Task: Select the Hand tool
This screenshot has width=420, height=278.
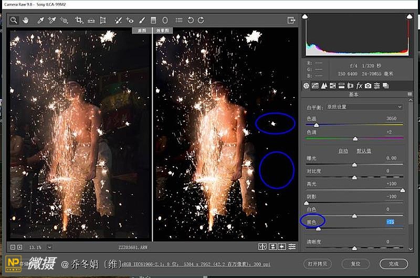Action: click(25, 20)
